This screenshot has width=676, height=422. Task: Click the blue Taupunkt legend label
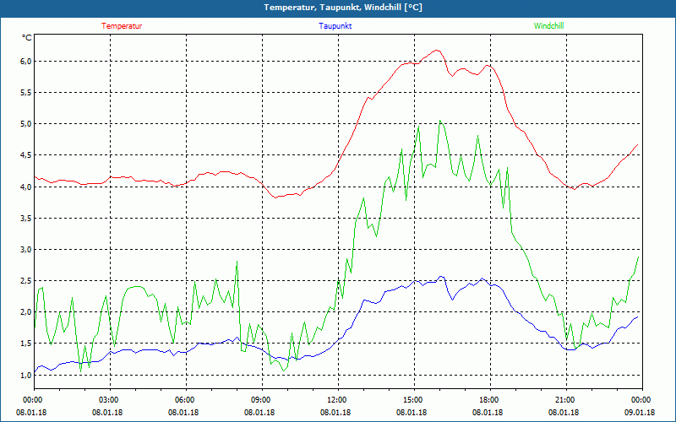click(x=335, y=26)
